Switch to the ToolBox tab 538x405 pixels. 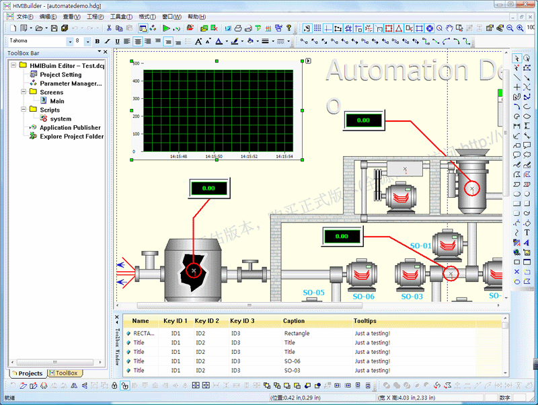click(x=66, y=373)
